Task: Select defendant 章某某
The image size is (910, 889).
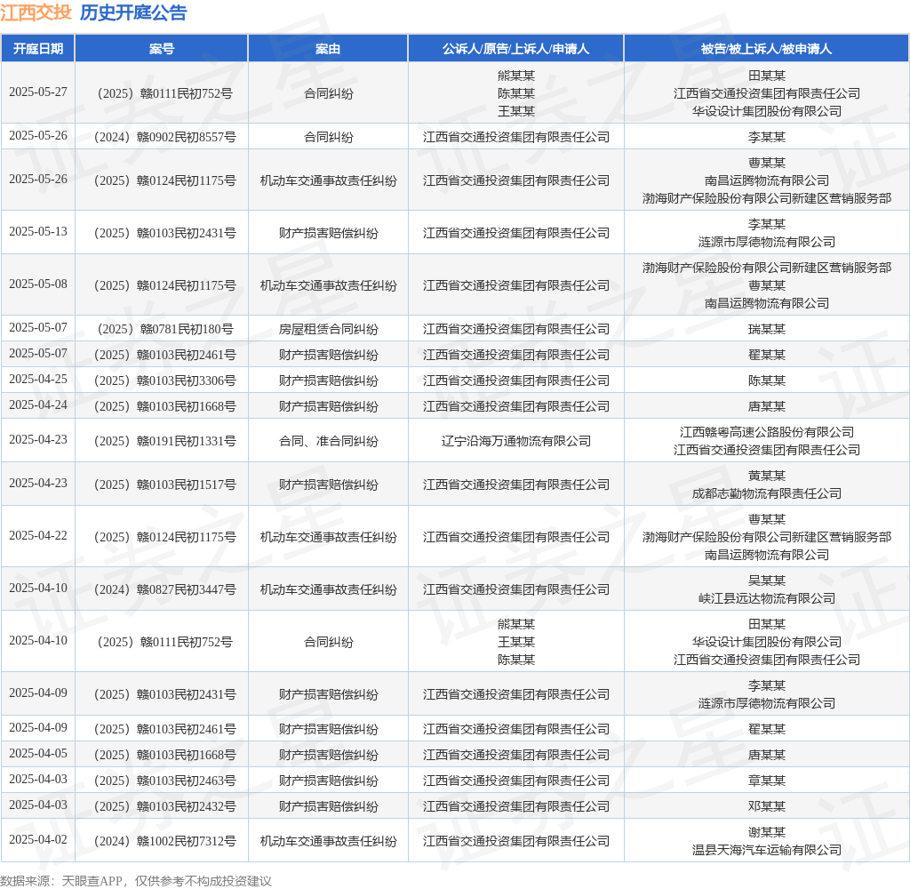Action: click(x=767, y=781)
